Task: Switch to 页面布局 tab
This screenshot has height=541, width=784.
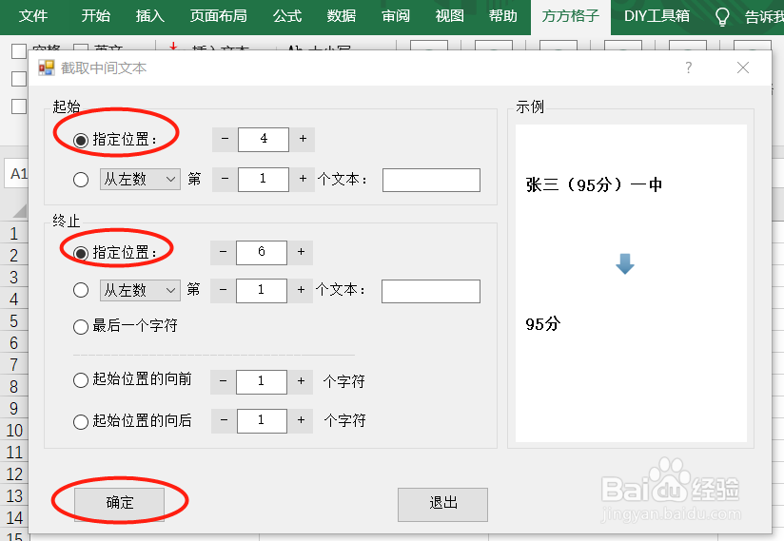Action: tap(219, 16)
